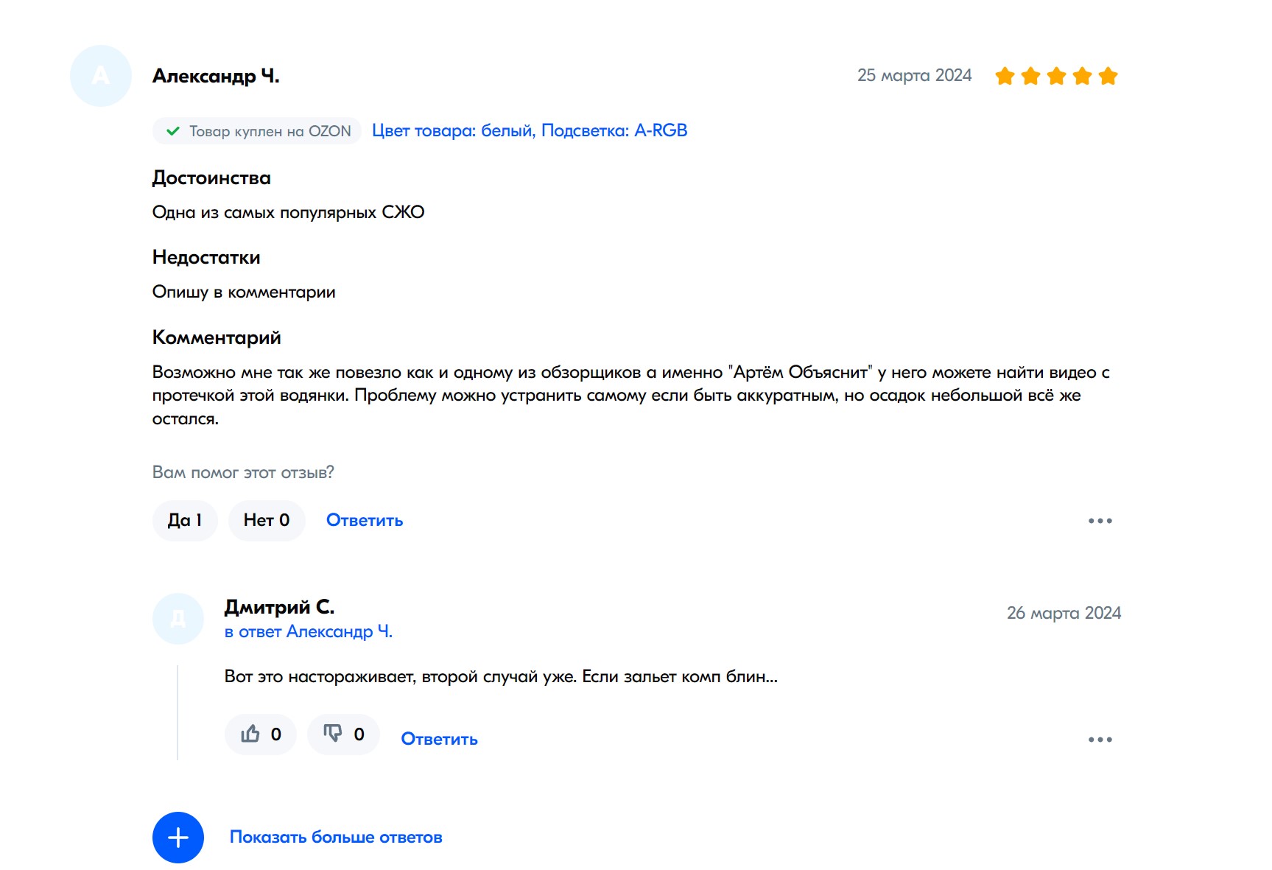Vote Нет on review helpfulness
This screenshot has height=870, width=1272.
point(267,521)
